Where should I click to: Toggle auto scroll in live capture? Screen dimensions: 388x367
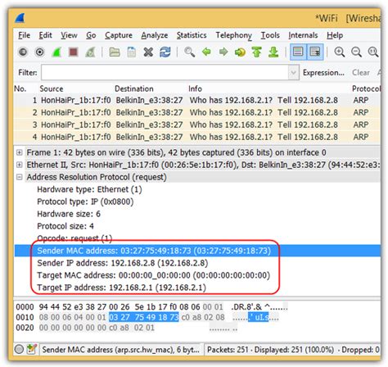click(315, 52)
